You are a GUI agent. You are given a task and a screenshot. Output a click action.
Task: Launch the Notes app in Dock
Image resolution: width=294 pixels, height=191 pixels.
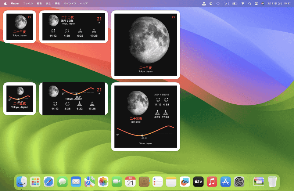tap(171, 181)
